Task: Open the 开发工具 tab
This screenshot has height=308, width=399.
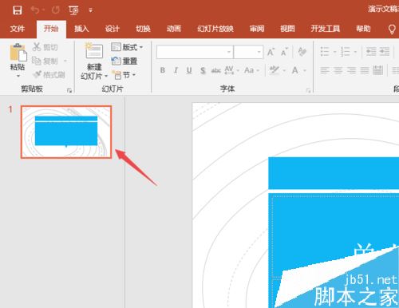Action: [326, 29]
